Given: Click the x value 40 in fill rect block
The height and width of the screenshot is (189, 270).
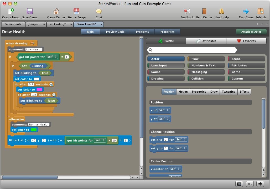Looking at the screenshot, I should point(34,140).
